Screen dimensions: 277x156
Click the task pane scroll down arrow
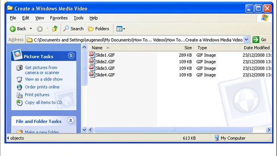click(x=84, y=130)
